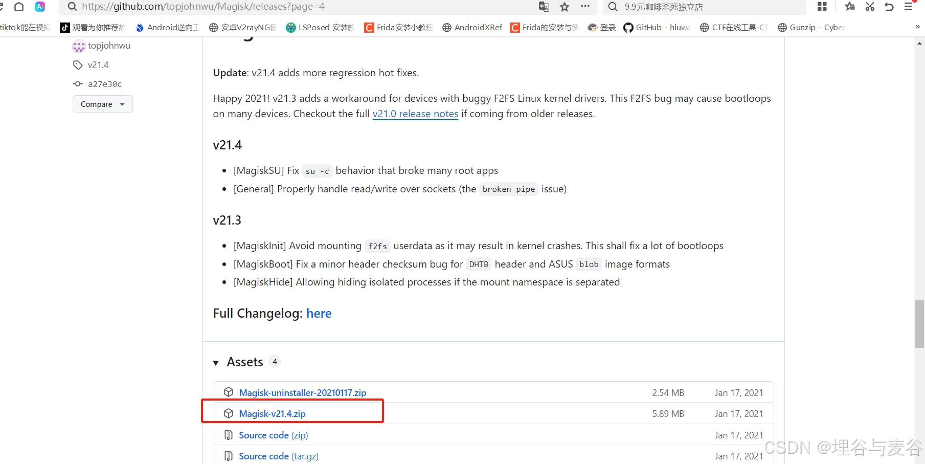
Task: Open topjohnwu author profile link
Action: click(x=109, y=46)
